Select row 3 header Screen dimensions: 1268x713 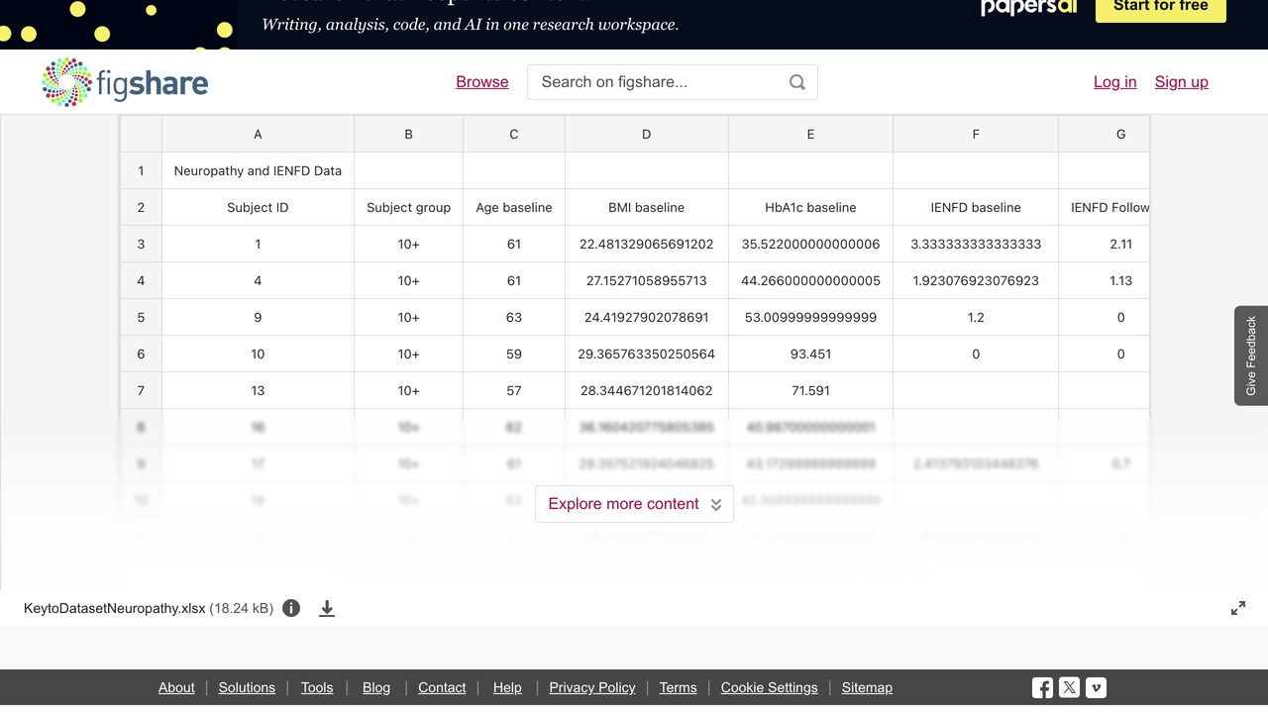pos(141,244)
